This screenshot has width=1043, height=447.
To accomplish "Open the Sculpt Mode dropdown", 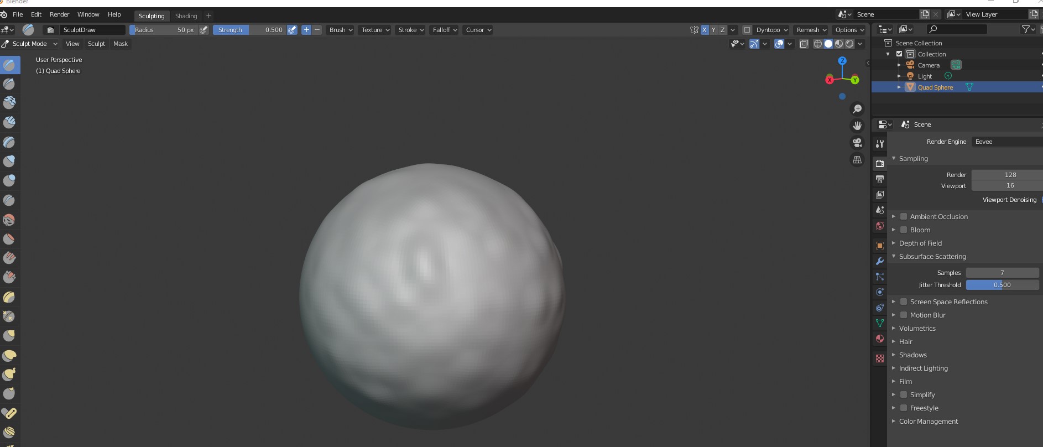I will point(30,44).
